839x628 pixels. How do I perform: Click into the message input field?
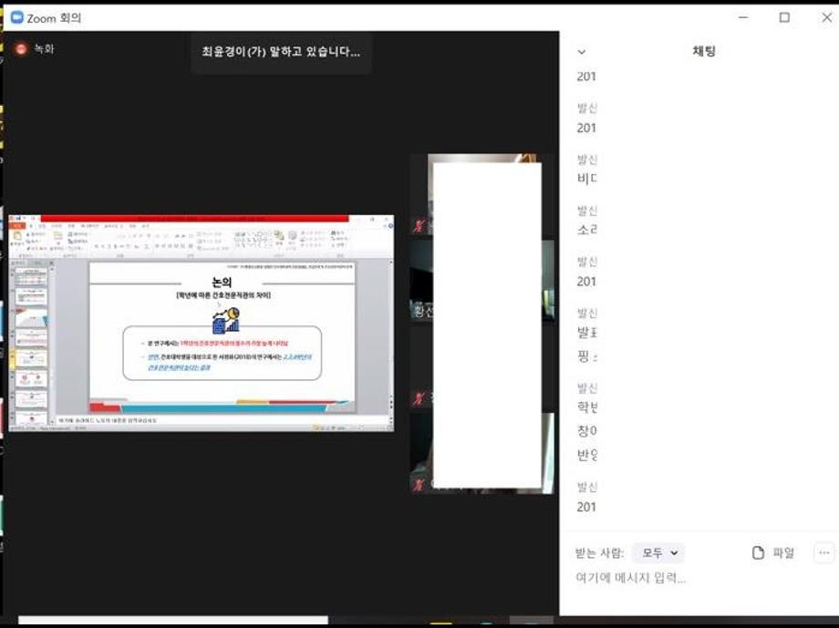point(693,578)
